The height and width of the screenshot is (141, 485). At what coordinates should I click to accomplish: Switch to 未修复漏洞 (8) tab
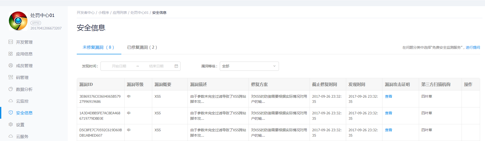click(99, 47)
